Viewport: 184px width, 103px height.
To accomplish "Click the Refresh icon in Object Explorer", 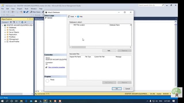I will [x=22, y=22].
